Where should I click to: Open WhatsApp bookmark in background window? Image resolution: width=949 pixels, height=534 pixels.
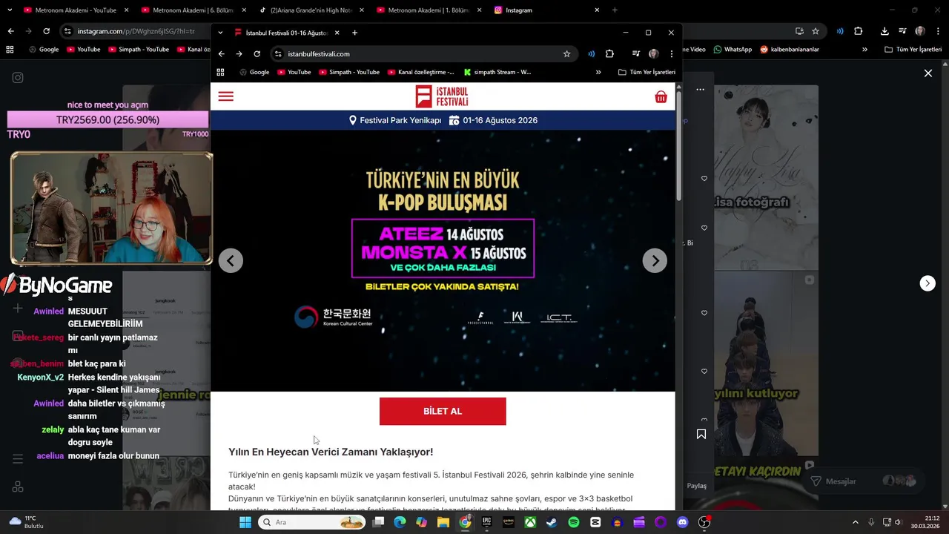point(733,50)
